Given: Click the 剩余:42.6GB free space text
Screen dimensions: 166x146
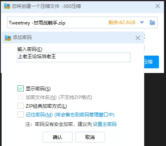Looking at the screenshot, I should coord(122,22).
